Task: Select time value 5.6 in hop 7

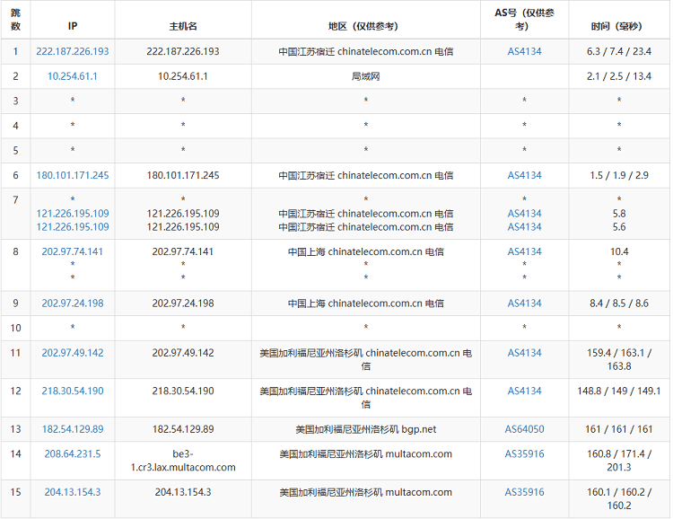Action: pos(619,227)
